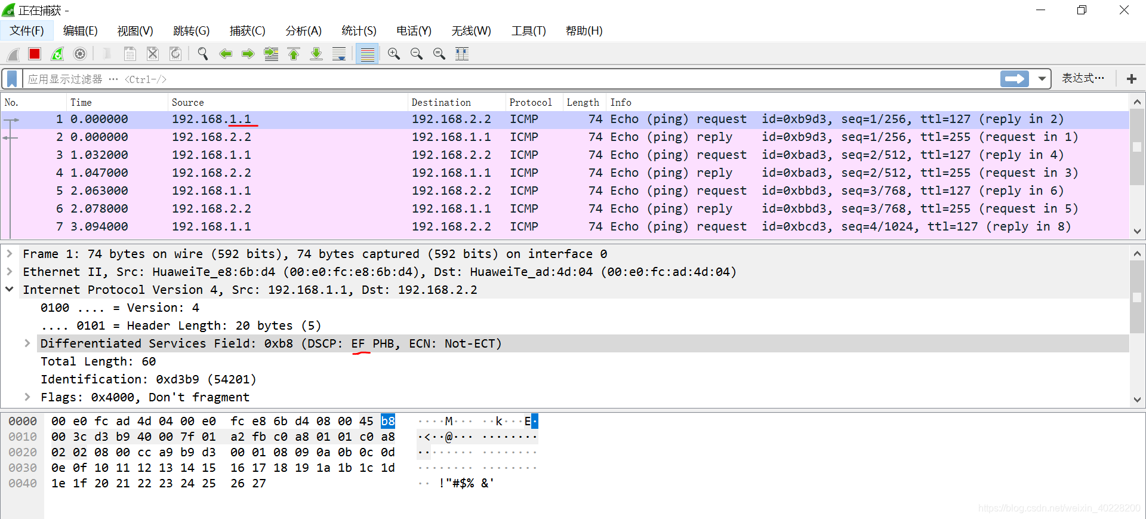Start capturing packets with shark fin icon
Image resolution: width=1146 pixels, height=519 pixels.
[13, 54]
